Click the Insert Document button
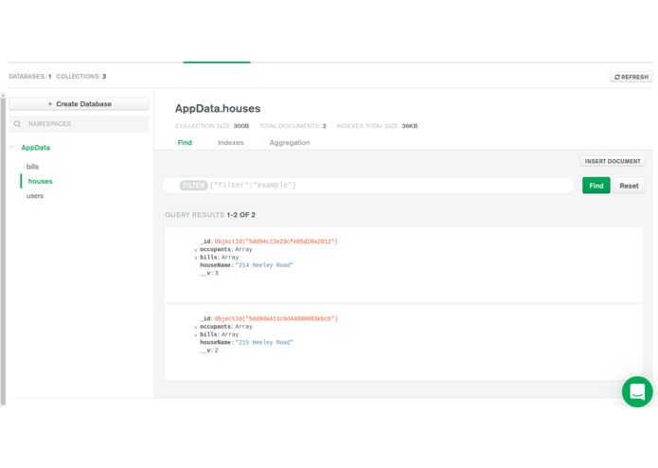658x468 pixels. coord(613,161)
